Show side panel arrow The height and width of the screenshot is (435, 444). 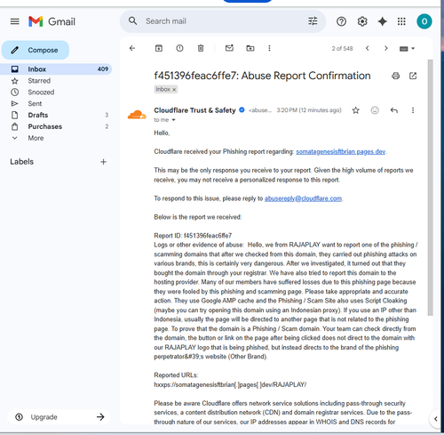point(435,419)
